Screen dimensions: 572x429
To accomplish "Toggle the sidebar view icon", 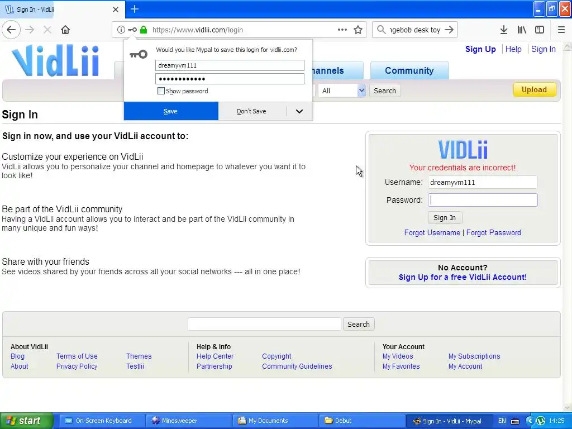I will (x=540, y=30).
